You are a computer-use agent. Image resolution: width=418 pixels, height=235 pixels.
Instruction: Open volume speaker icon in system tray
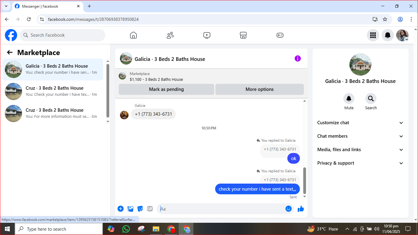pyautogui.click(x=377, y=229)
